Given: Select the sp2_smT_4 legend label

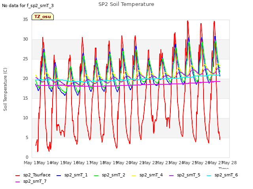Looking at the screenshot, I should (x=151, y=175).
